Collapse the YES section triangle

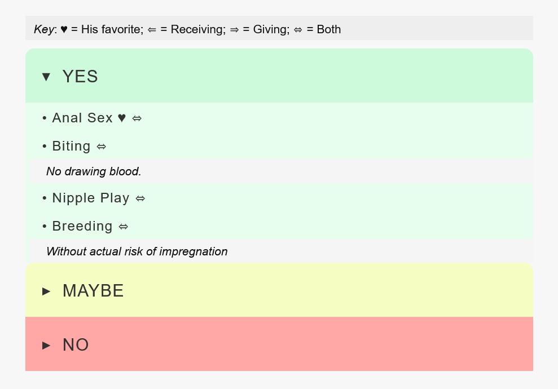pos(46,77)
